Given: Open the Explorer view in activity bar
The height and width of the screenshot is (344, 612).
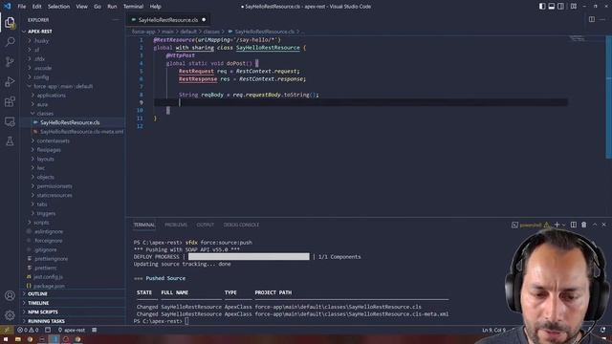Looking at the screenshot, I should pyautogui.click(x=10, y=23).
